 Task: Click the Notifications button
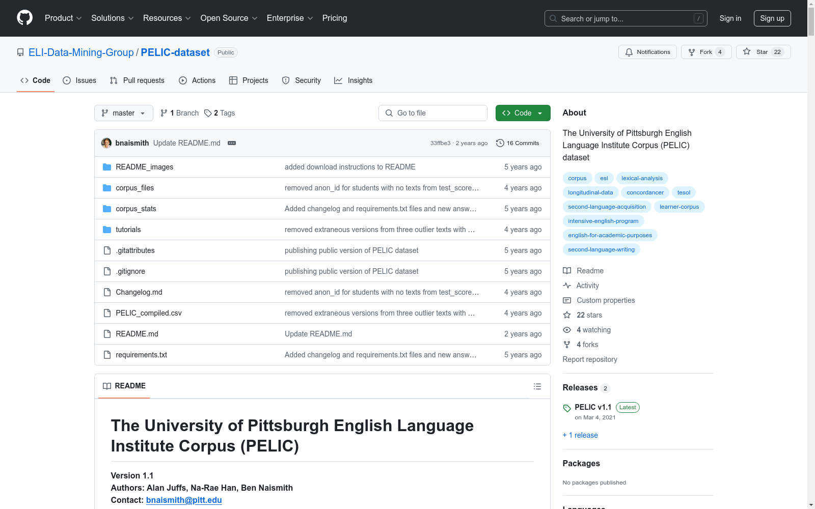(647, 52)
